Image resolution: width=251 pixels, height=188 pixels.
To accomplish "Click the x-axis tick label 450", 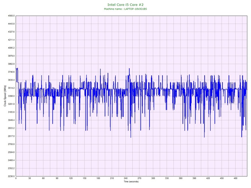I will 222,178.
